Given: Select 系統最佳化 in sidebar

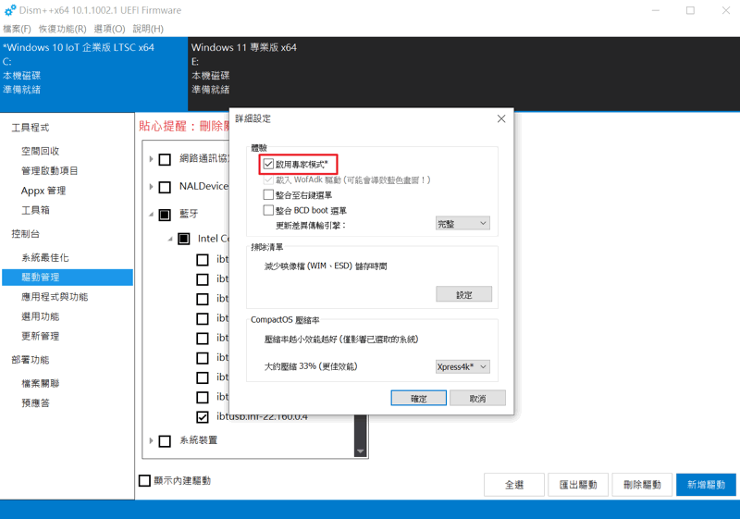Looking at the screenshot, I should pyautogui.click(x=45, y=257).
